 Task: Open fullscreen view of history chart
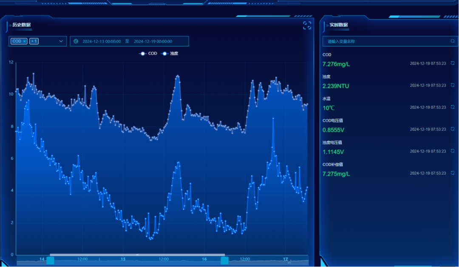click(307, 26)
